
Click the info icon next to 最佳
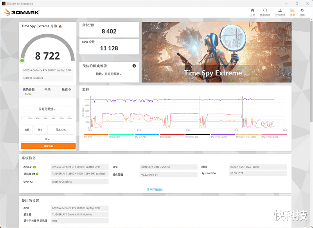click(x=70, y=89)
